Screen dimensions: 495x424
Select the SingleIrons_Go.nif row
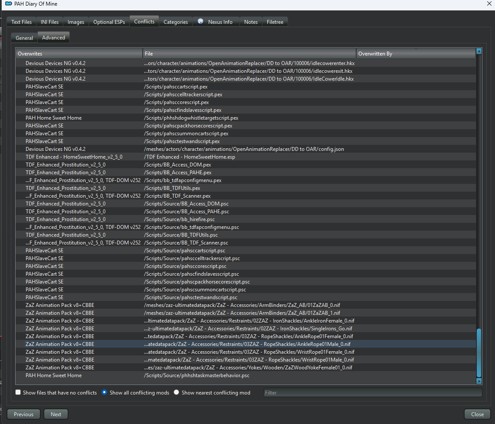pyautogui.click(x=246, y=329)
